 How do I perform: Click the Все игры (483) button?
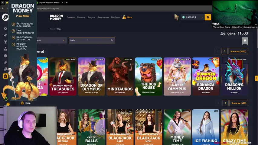point(238,103)
